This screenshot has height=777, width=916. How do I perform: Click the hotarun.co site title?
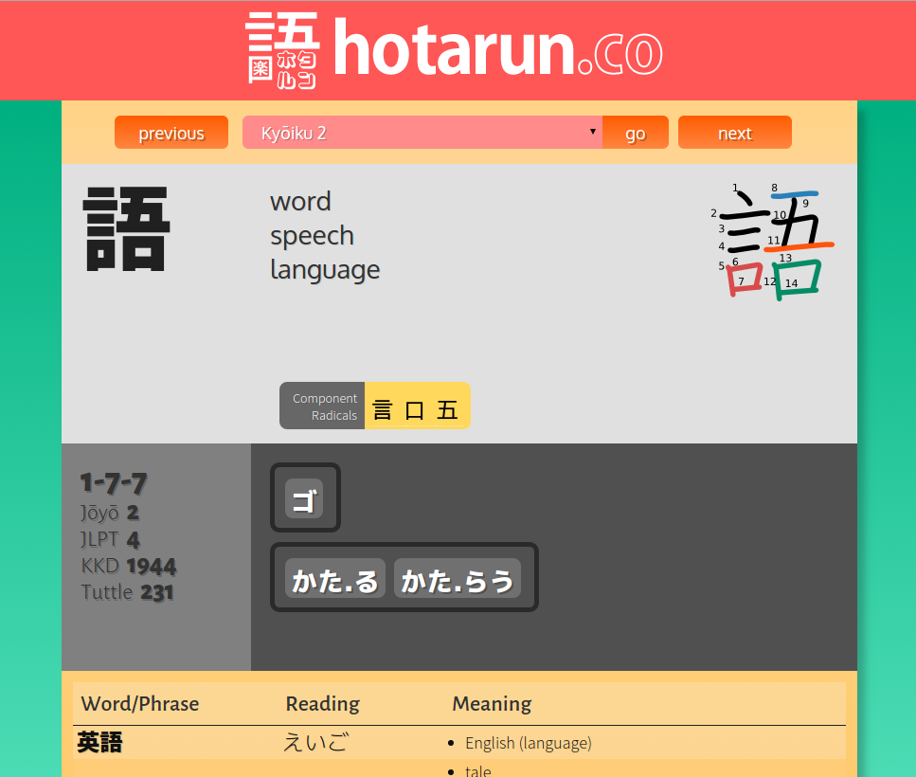click(x=498, y=48)
